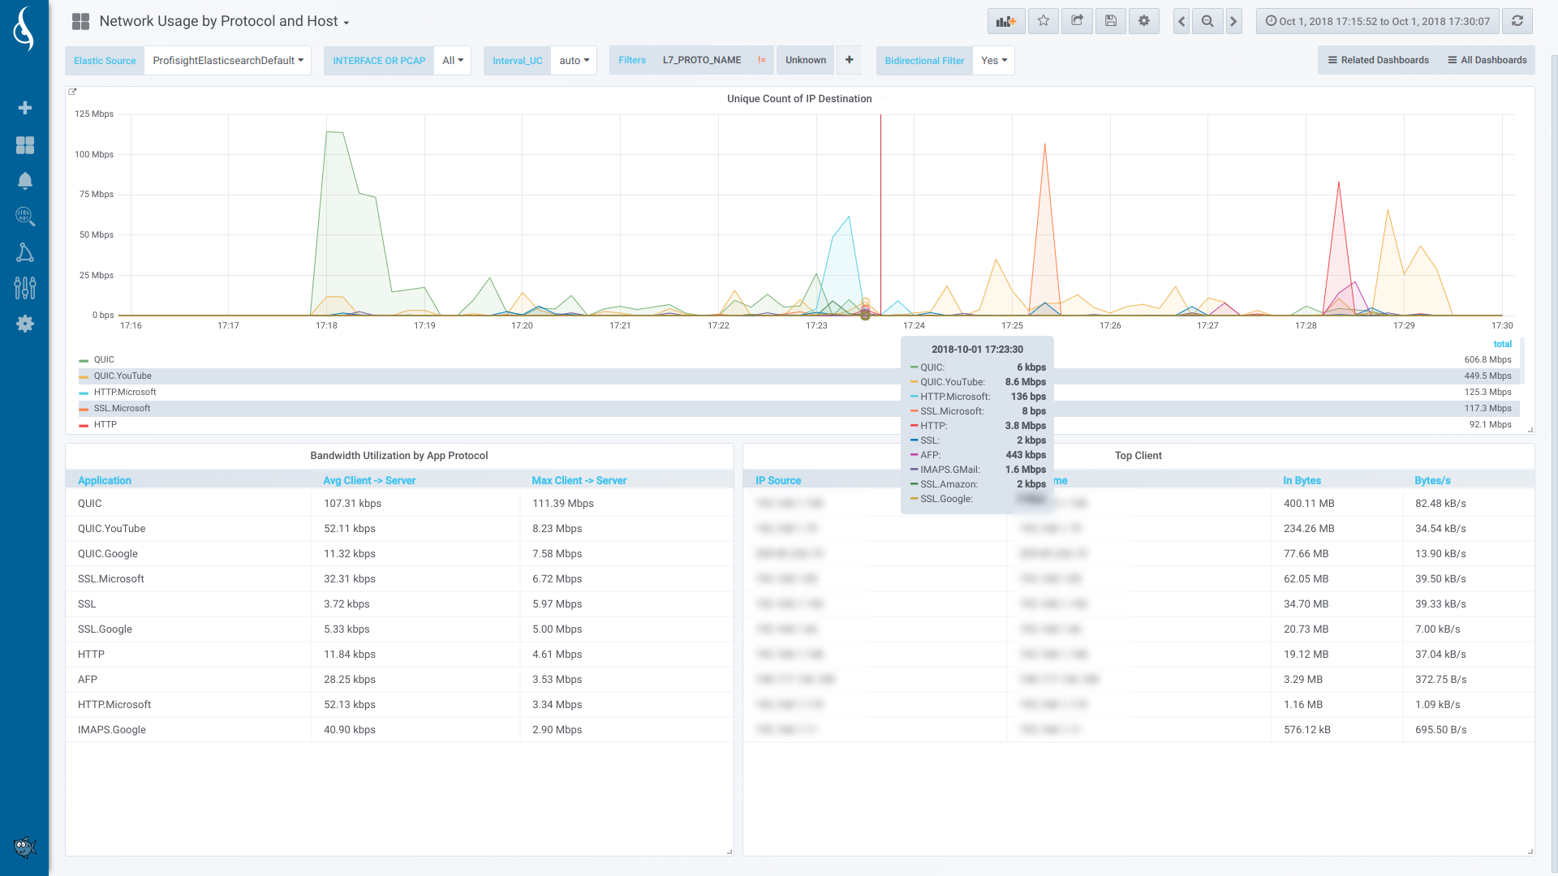Sort Top Client by Bytes/s
The height and width of the screenshot is (876, 1558).
1432,481
